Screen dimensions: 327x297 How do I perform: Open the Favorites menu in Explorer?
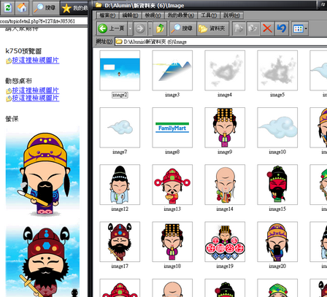[181, 15]
